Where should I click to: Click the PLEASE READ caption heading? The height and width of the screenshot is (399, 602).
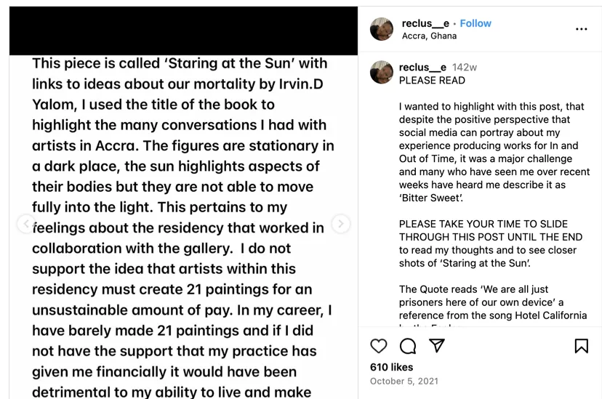[x=432, y=80]
